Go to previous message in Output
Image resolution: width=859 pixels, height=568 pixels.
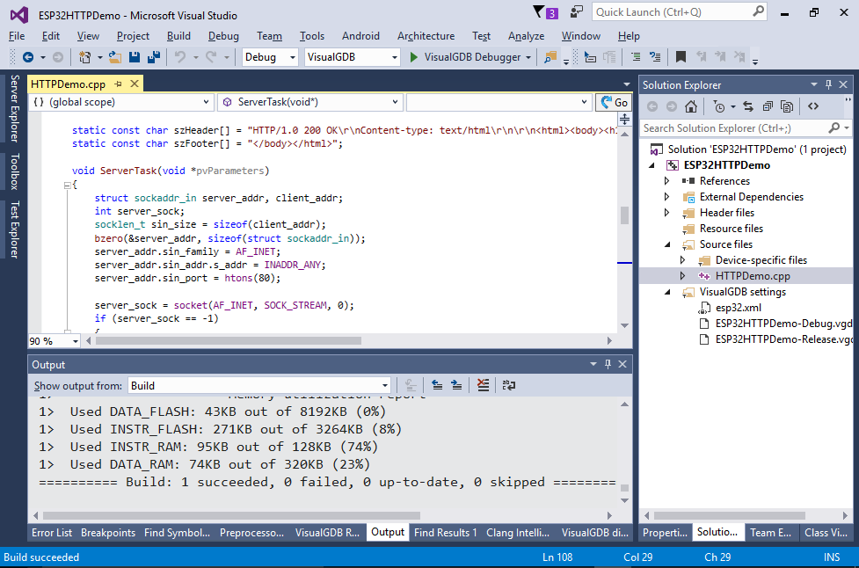437,385
